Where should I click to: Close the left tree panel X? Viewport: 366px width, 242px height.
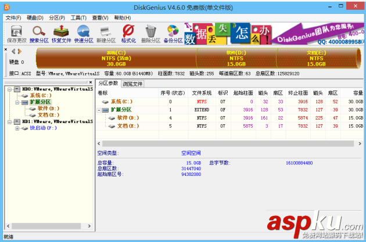tap(91, 82)
